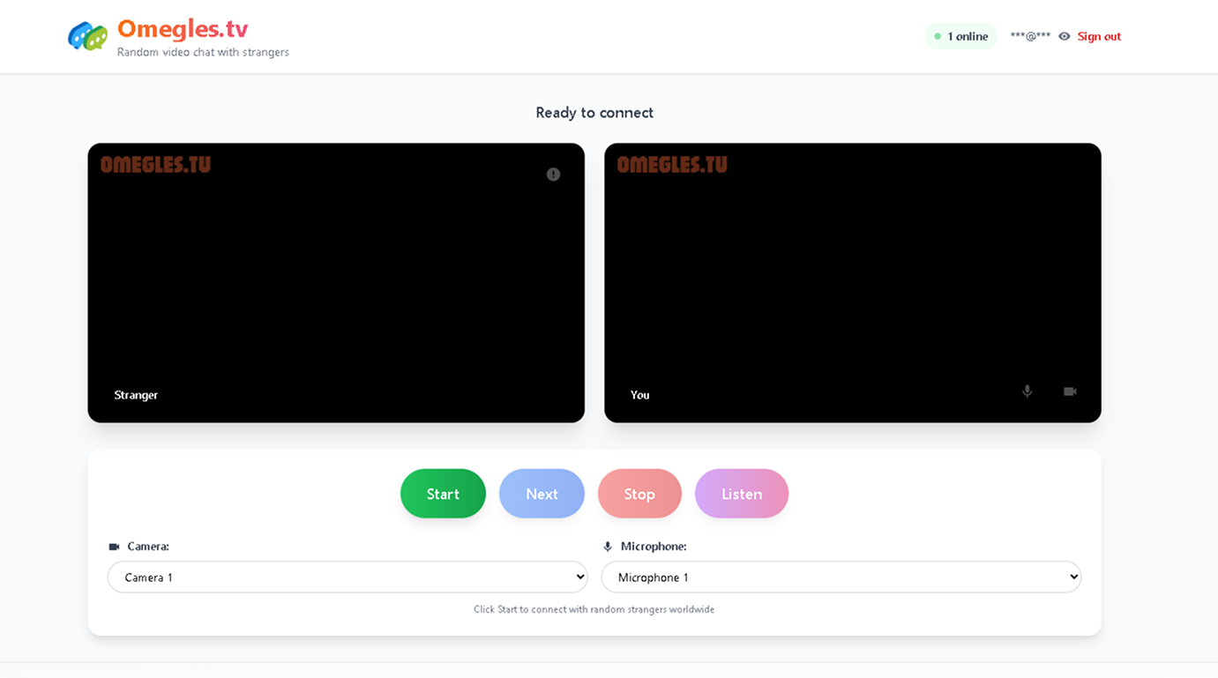This screenshot has width=1218, height=678.
Task: Mute your microphone in the You panel
Action: [x=1027, y=391]
